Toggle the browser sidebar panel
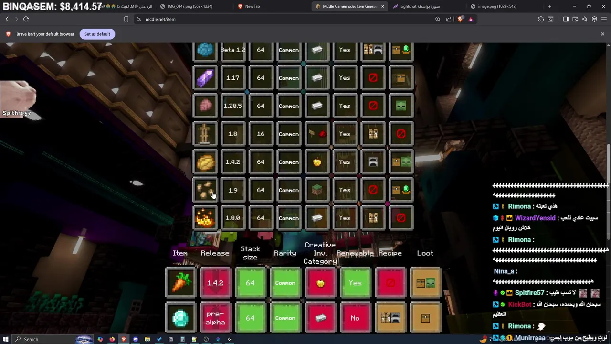This screenshot has height=344, width=611. pos(566,19)
